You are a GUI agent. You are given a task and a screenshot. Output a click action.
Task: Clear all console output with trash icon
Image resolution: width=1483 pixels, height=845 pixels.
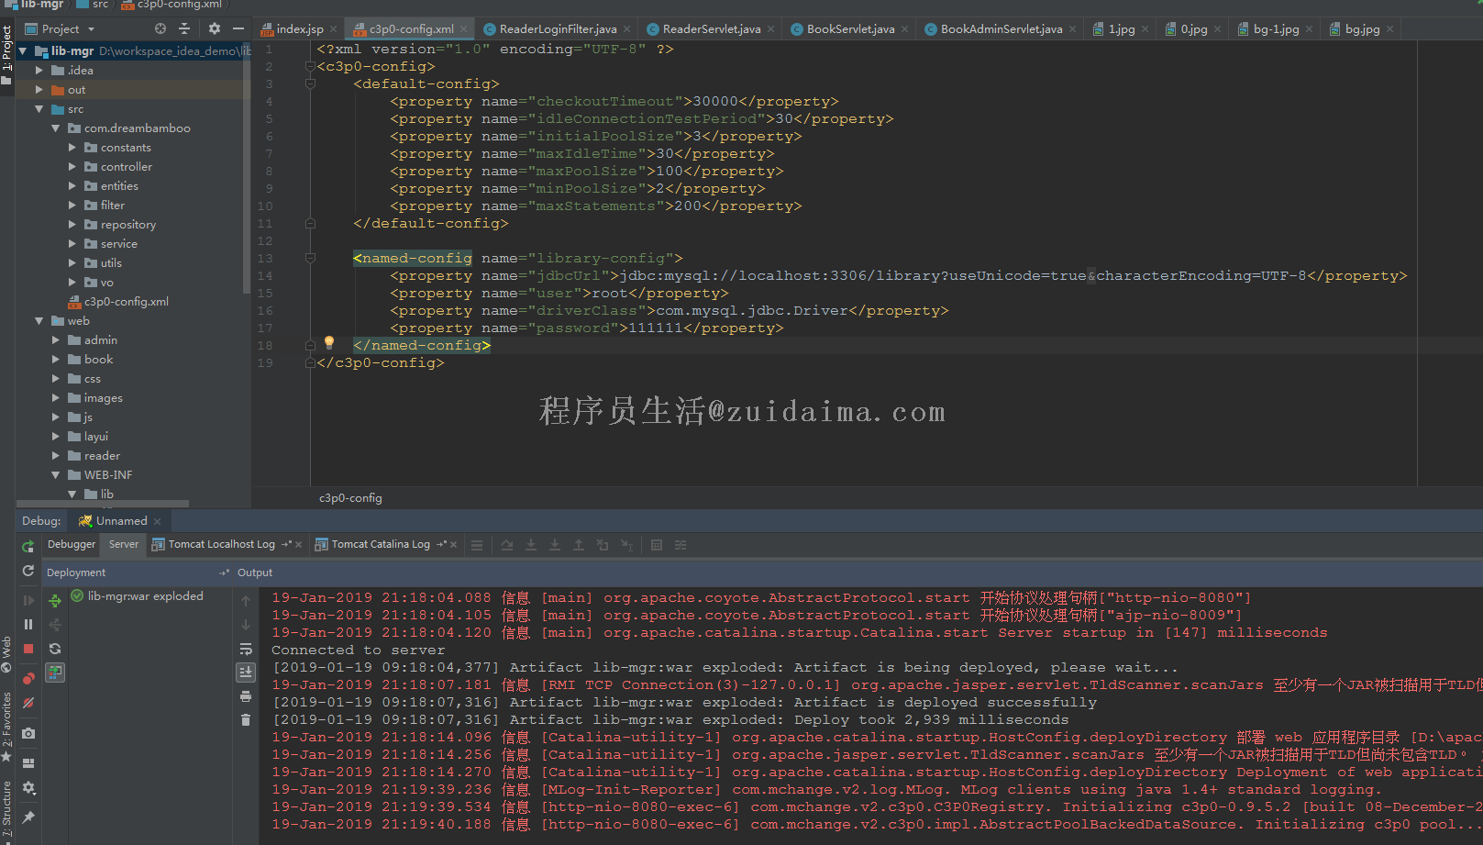246,720
